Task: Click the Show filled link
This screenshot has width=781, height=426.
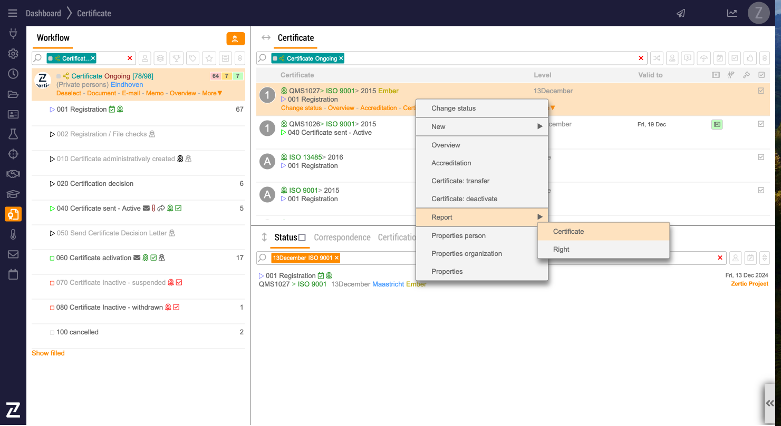Action: pyautogui.click(x=48, y=353)
